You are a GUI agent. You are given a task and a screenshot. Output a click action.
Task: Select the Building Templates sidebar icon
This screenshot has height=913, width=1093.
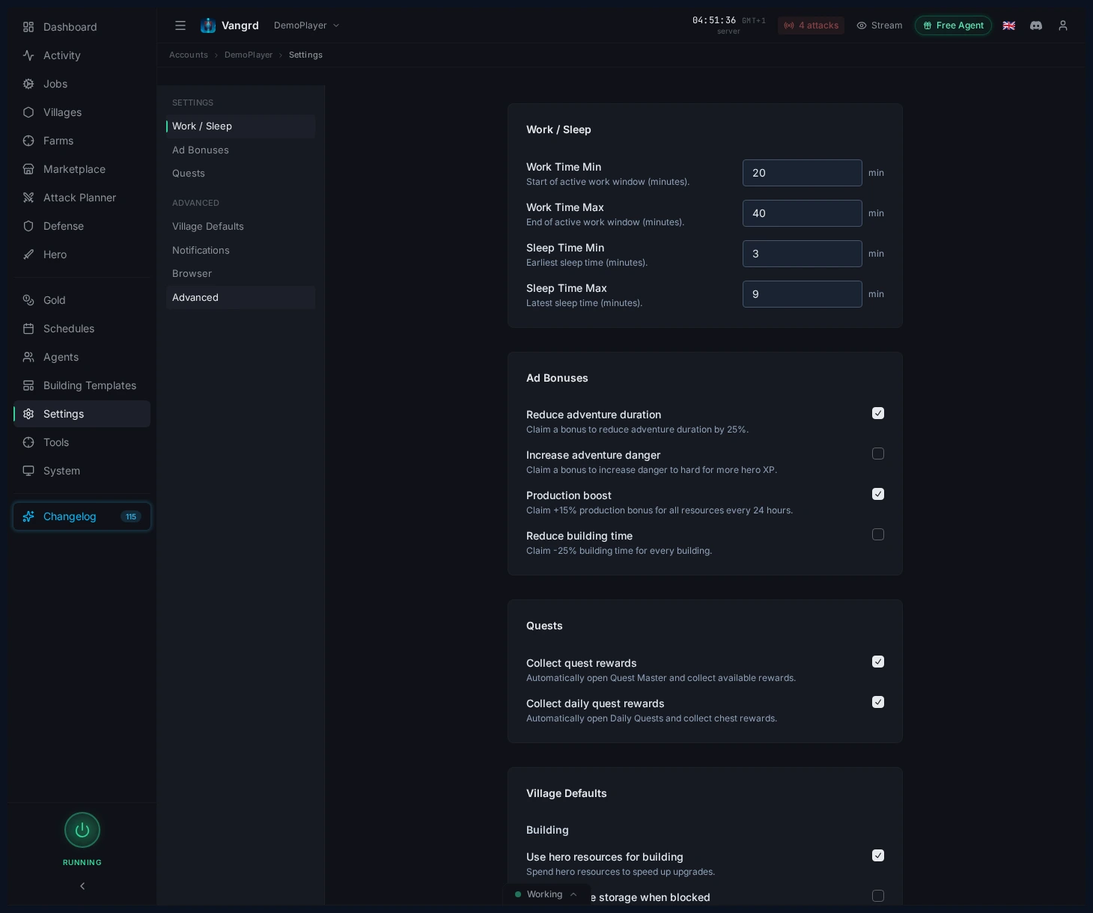[x=28, y=385]
